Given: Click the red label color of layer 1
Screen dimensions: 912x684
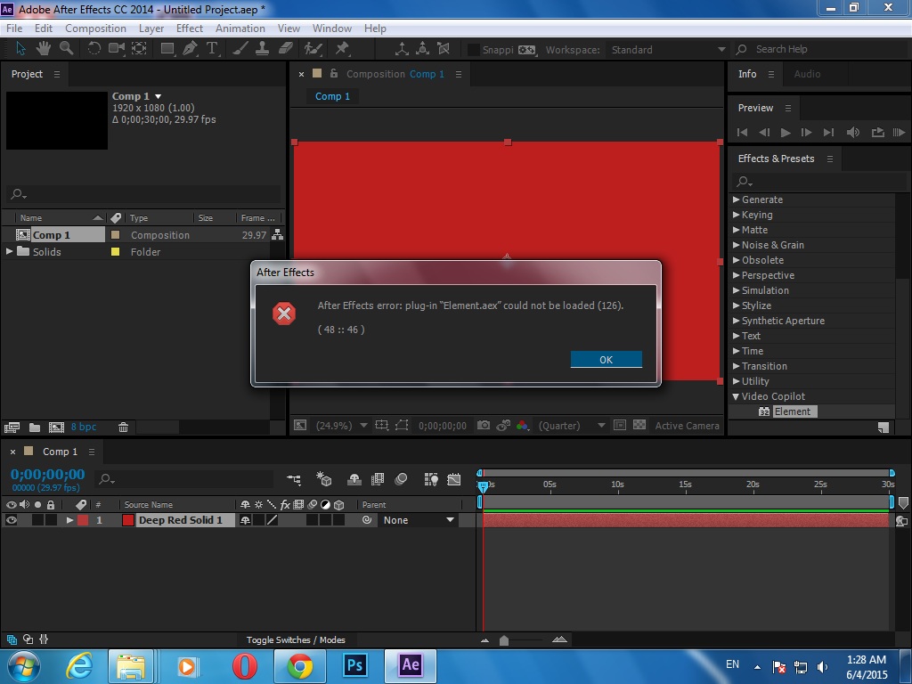Looking at the screenshot, I should tap(83, 520).
